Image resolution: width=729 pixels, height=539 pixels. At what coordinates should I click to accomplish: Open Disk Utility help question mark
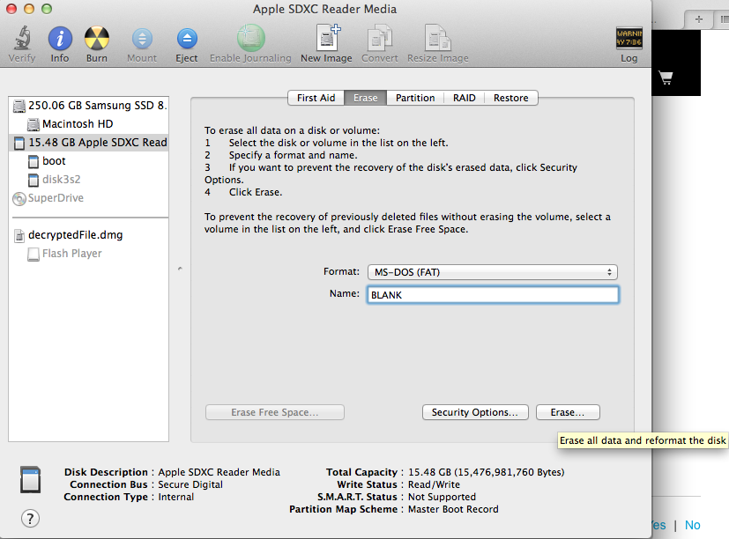click(30, 519)
